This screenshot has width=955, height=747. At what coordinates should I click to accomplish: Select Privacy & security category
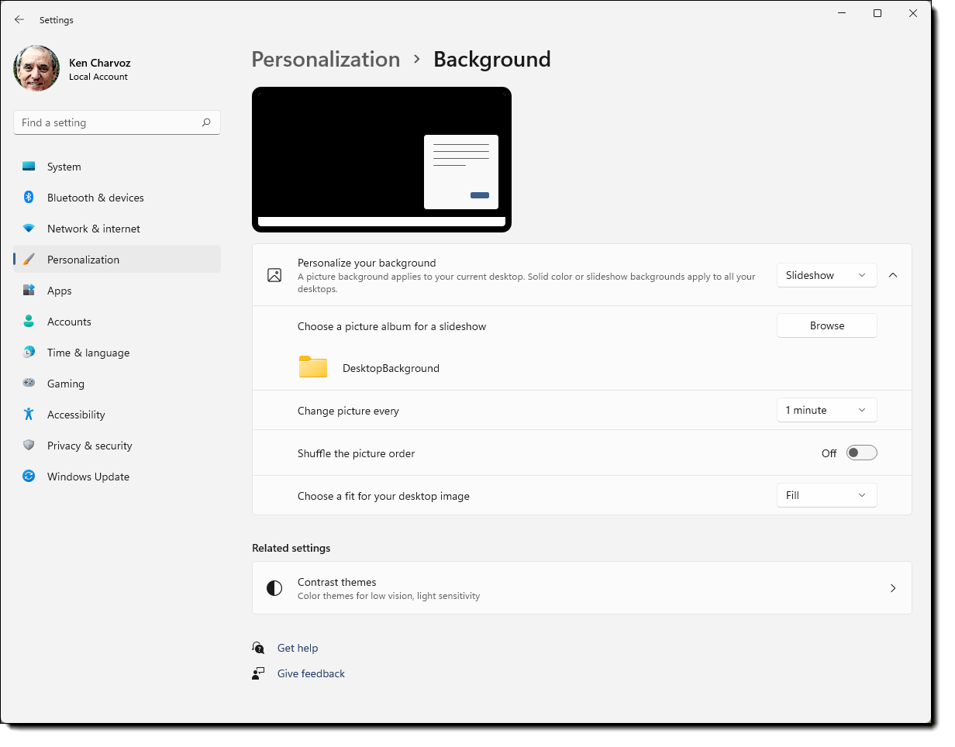tap(117, 446)
